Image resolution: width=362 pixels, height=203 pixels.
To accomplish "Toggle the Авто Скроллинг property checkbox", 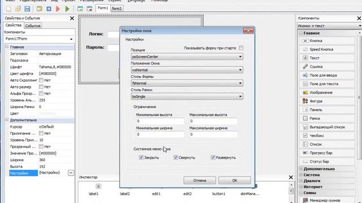I will tap(41, 80).
